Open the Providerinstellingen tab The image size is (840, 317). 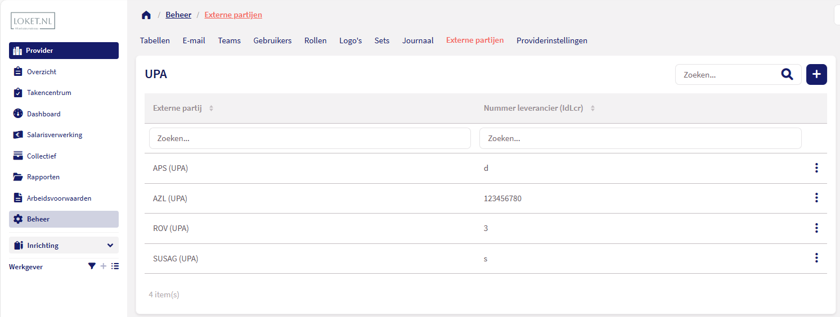(551, 40)
